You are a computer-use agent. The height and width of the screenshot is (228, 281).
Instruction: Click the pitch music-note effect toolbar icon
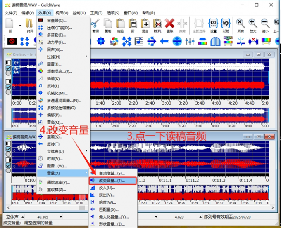pyautogui.click(x=139, y=41)
